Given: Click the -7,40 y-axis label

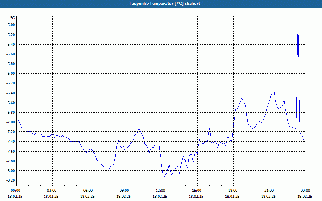Looking at the screenshot, I should [10, 142].
